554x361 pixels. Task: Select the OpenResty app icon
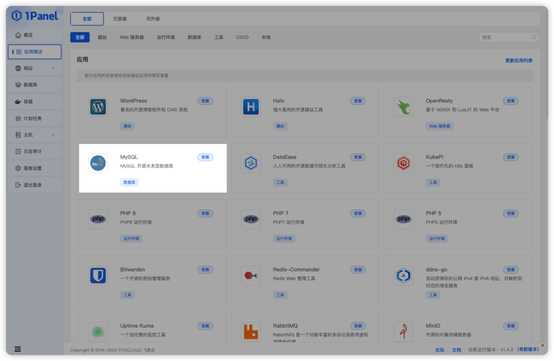point(404,106)
